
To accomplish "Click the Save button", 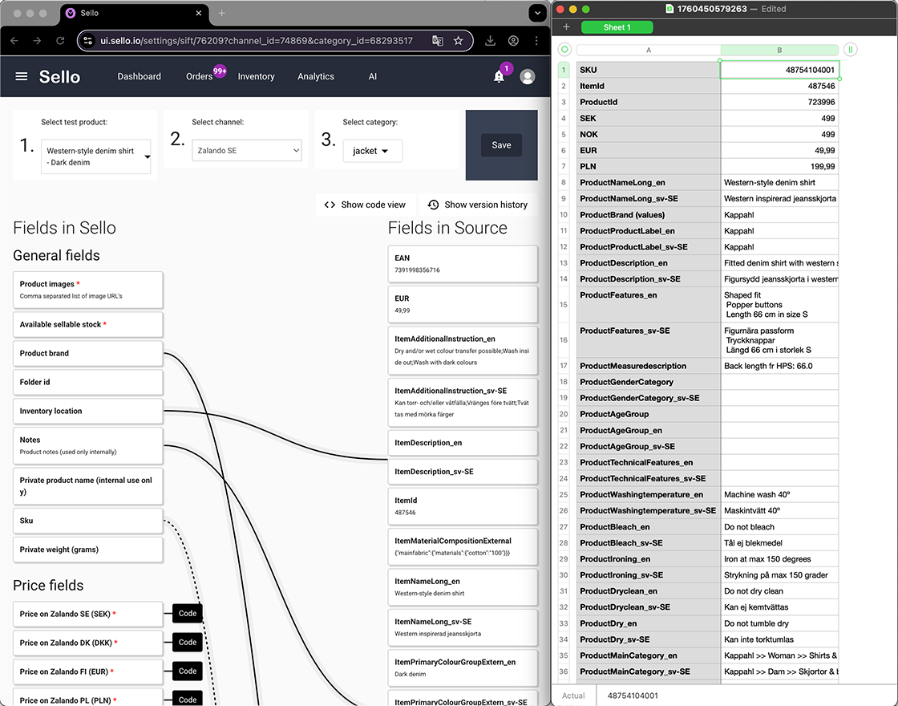I will pos(501,145).
